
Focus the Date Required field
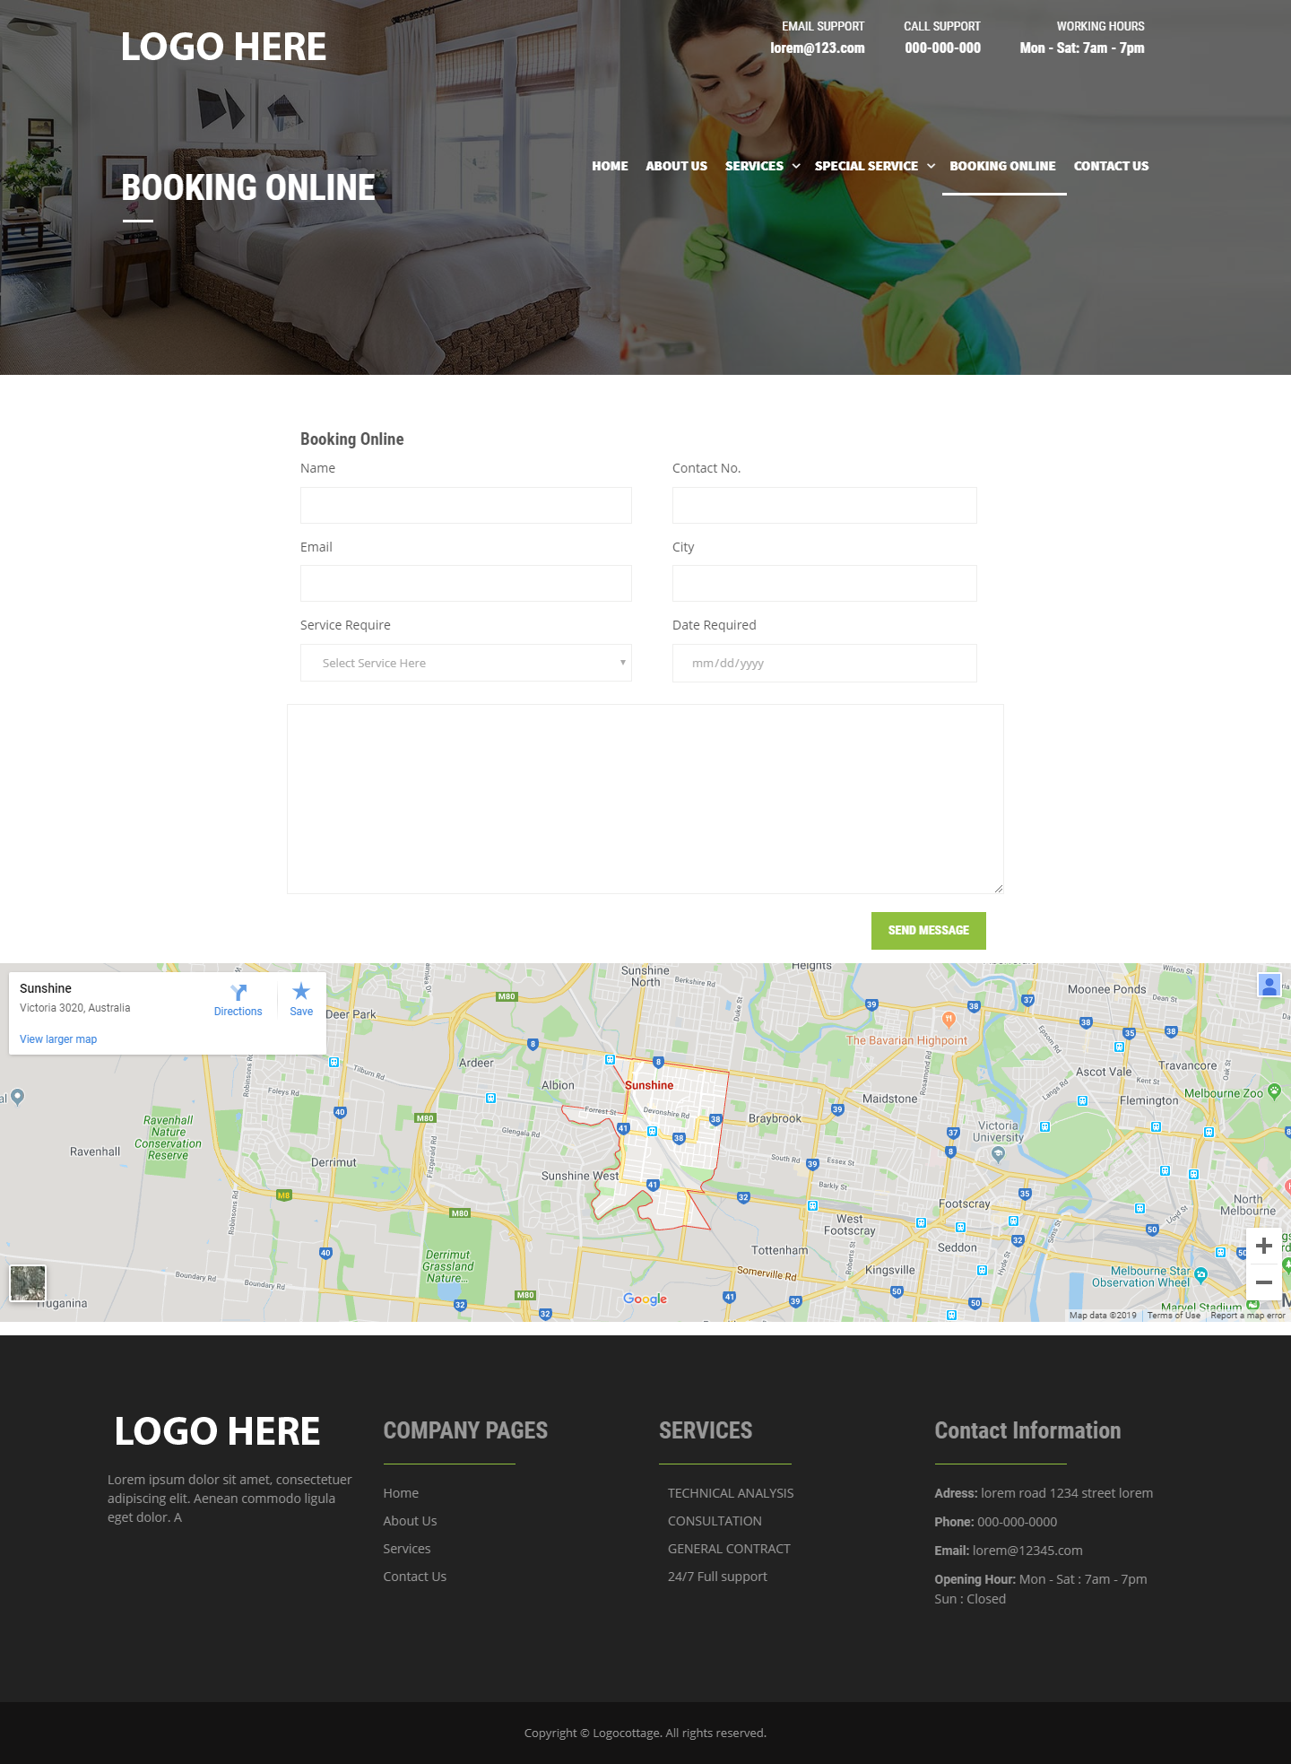[824, 664]
